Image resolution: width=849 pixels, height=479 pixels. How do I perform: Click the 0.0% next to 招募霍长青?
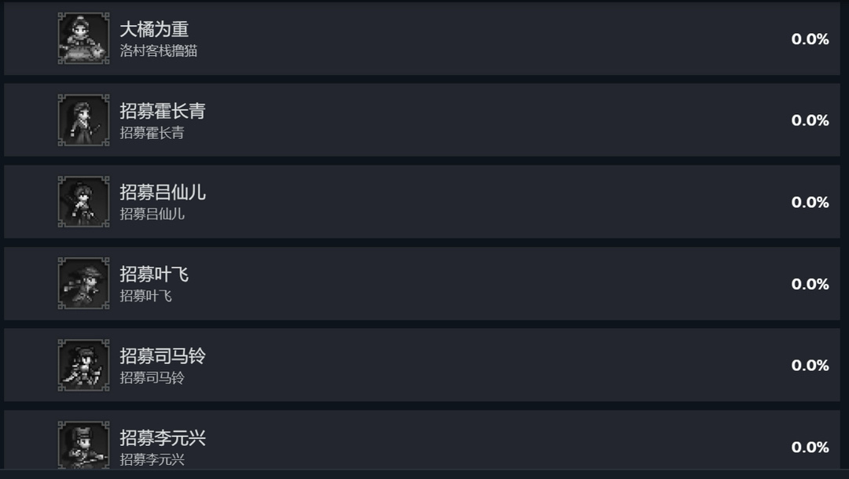tap(810, 119)
